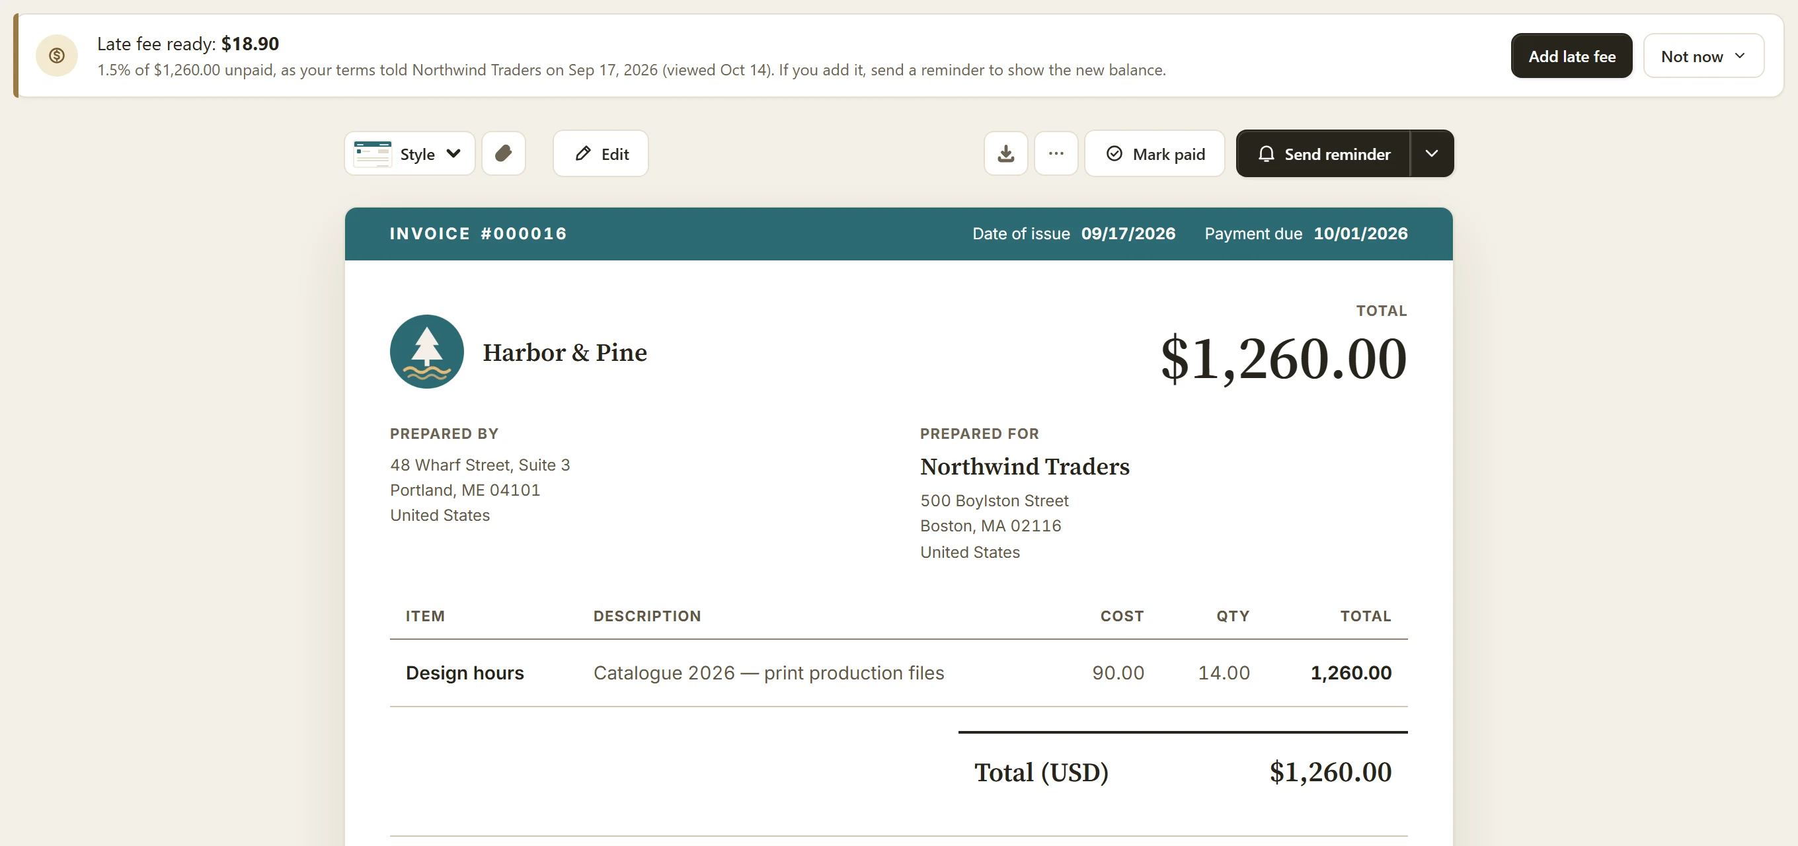Open the more options ellipsis menu
1798x846 pixels.
coord(1056,153)
